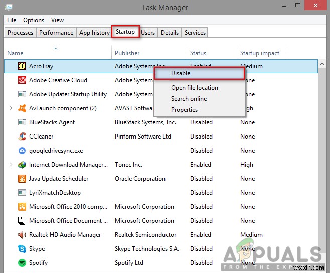Switch to the Users tab

(148, 33)
